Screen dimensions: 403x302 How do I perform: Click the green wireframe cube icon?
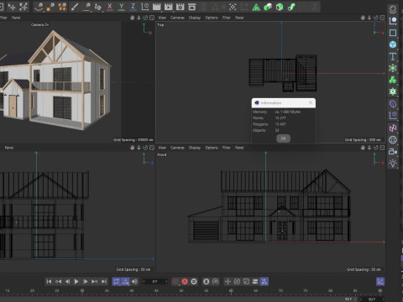(280, 7)
